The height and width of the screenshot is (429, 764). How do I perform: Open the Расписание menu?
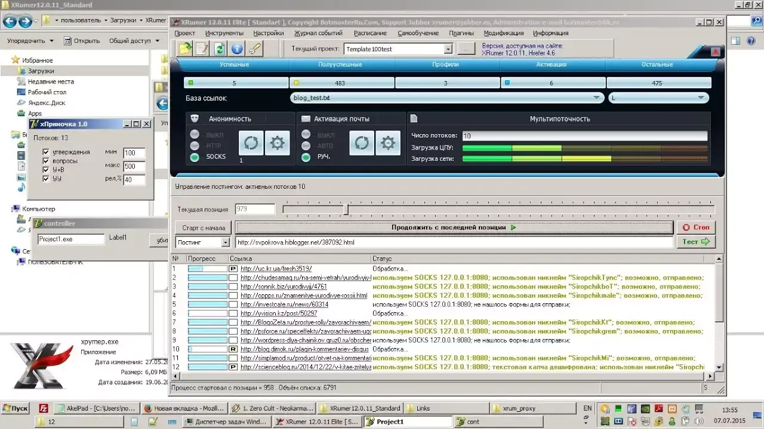(370, 33)
